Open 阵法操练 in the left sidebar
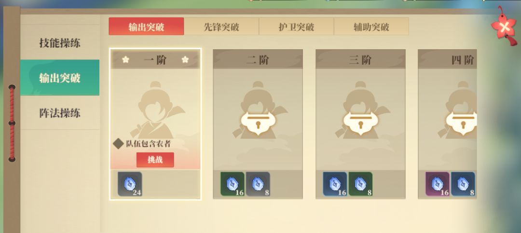The image size is (521, 233). point(60,113)
